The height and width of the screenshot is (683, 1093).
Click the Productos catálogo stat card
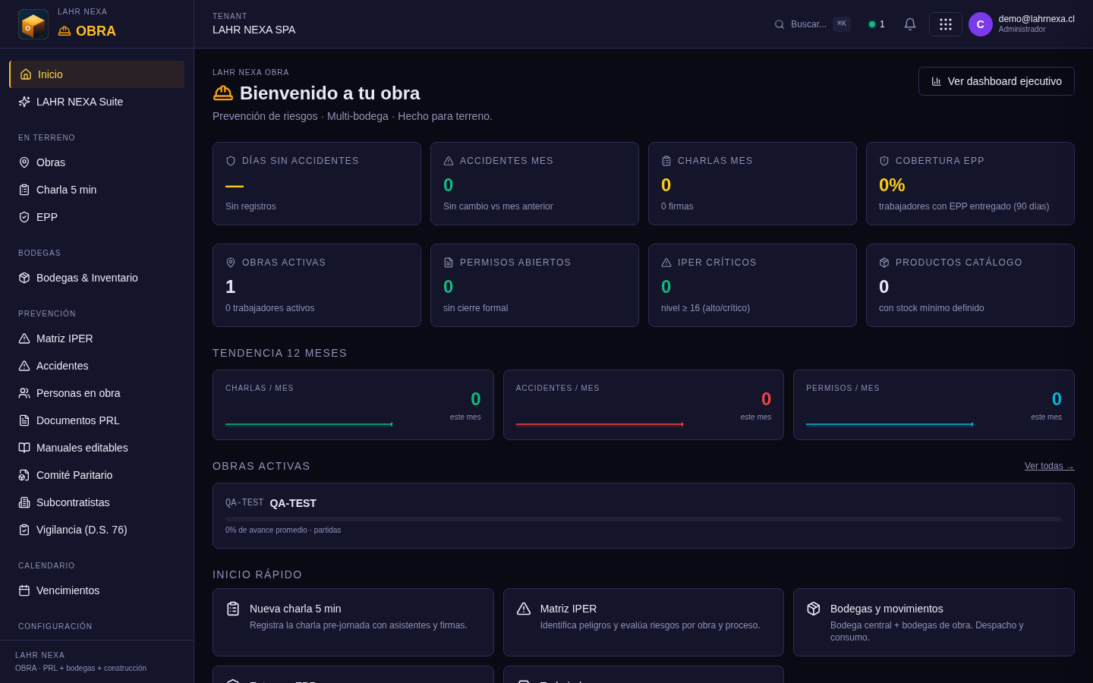point(970,285)
